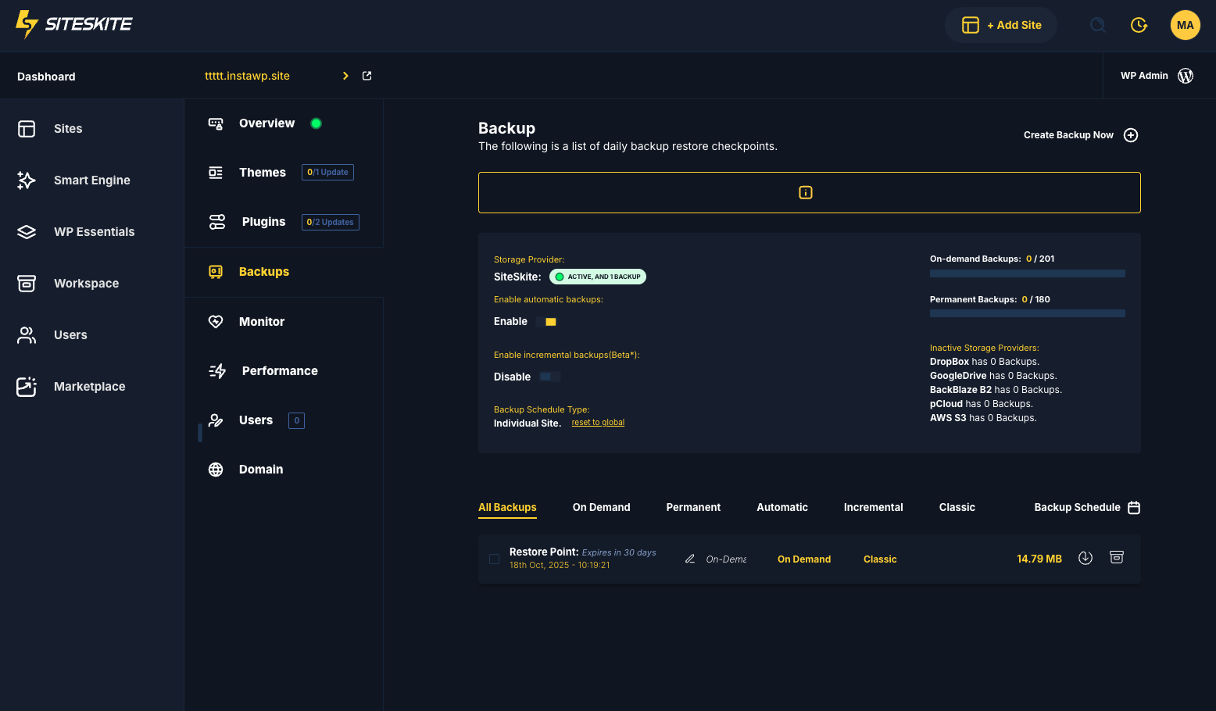Viewport: 1216px width, 711px height.
Task: Click the download icon for the restore point
Action: [x=1085, y=558]
